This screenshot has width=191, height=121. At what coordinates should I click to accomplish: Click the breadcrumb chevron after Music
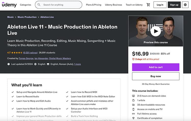pyautogui.click(x=16, y=17)
